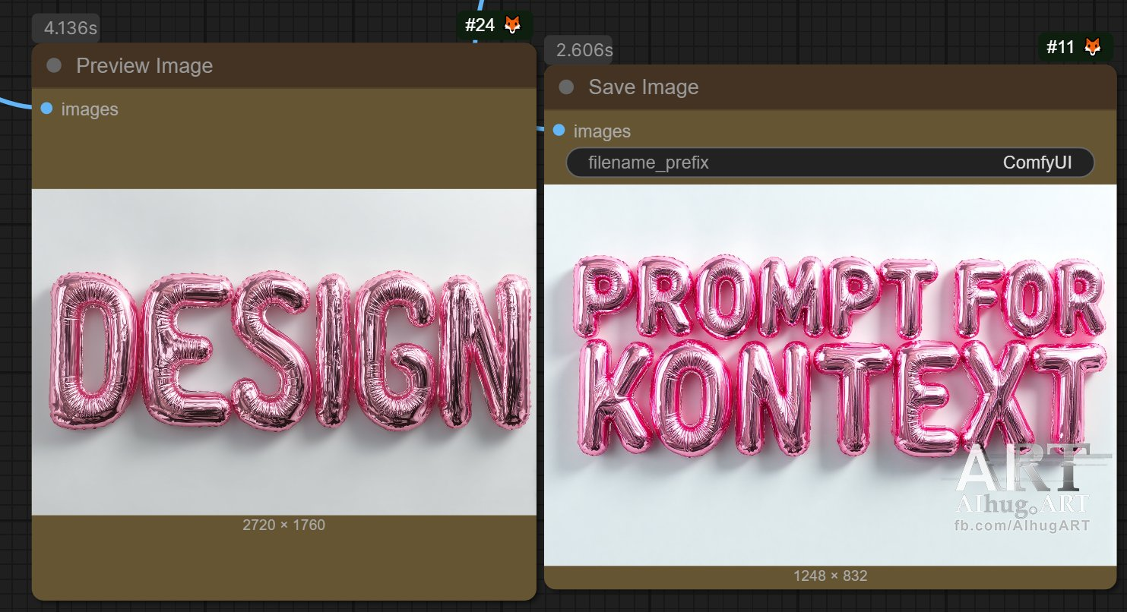Click the images input port on Save Image
The image size is (1127, 612).
click(x=559, y=131)
